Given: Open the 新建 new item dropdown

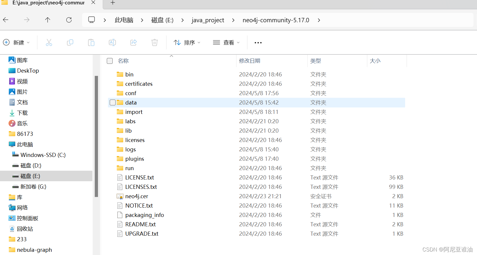Looking at the screenshot, I should pyautogui.click(x=16, y=42).
